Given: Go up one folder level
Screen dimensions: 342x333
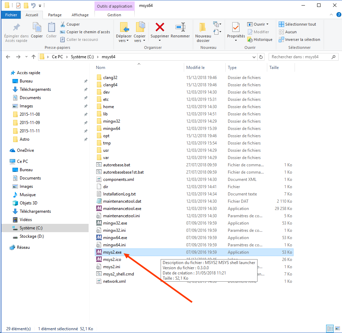Looking at the screenshot, I should [x=33, y=57].
